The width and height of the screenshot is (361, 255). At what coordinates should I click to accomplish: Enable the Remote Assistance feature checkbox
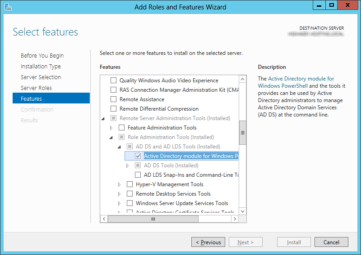[x=114, y=99]
